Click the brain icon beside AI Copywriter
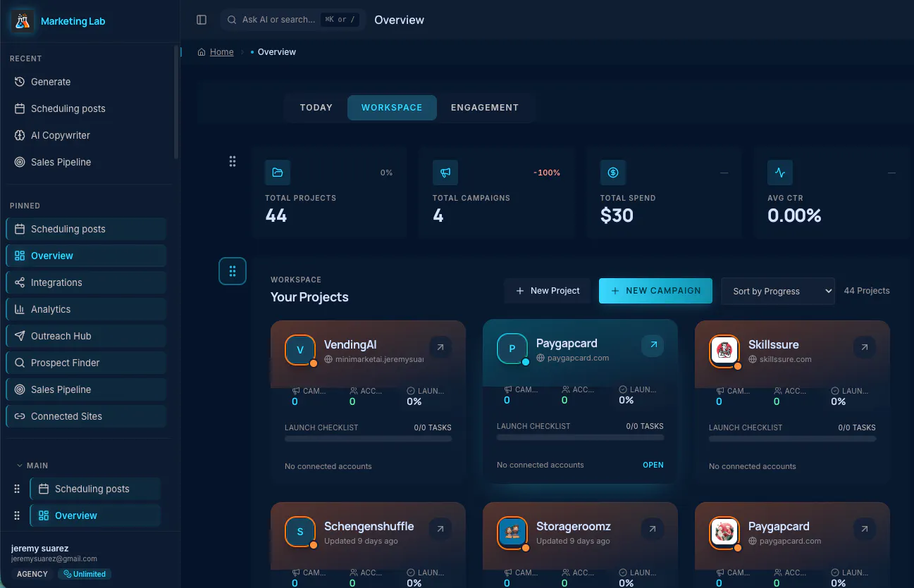 [x=20, y=135]
